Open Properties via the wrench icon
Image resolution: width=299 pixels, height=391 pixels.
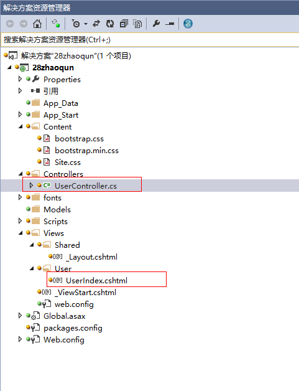coord(157,24)
